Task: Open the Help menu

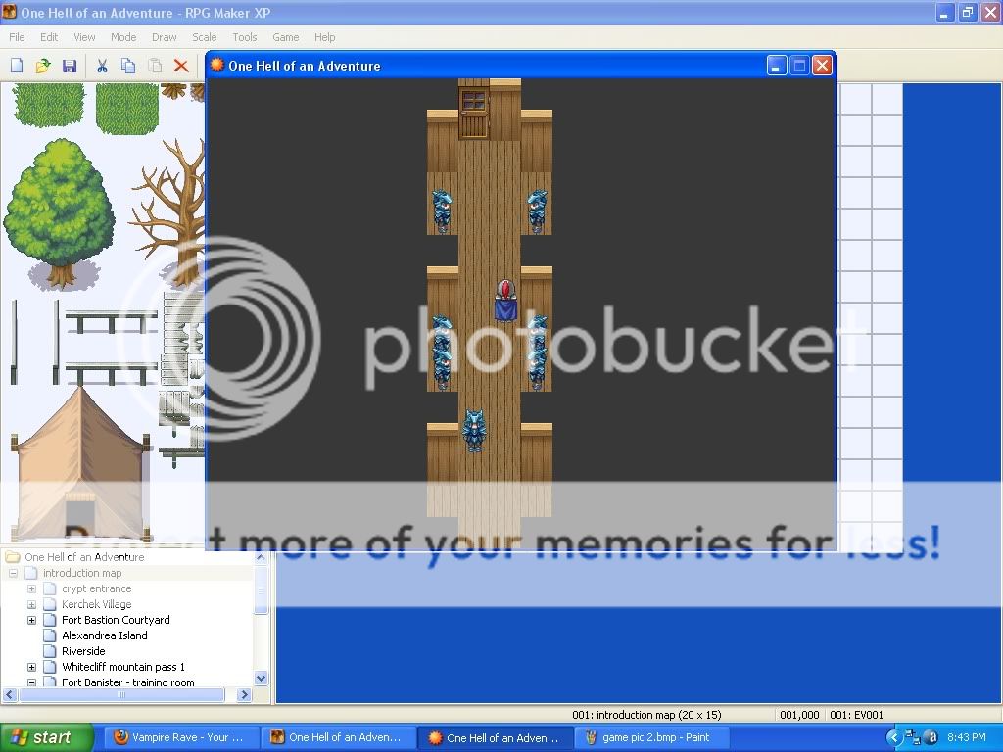Action: point(324,37)
